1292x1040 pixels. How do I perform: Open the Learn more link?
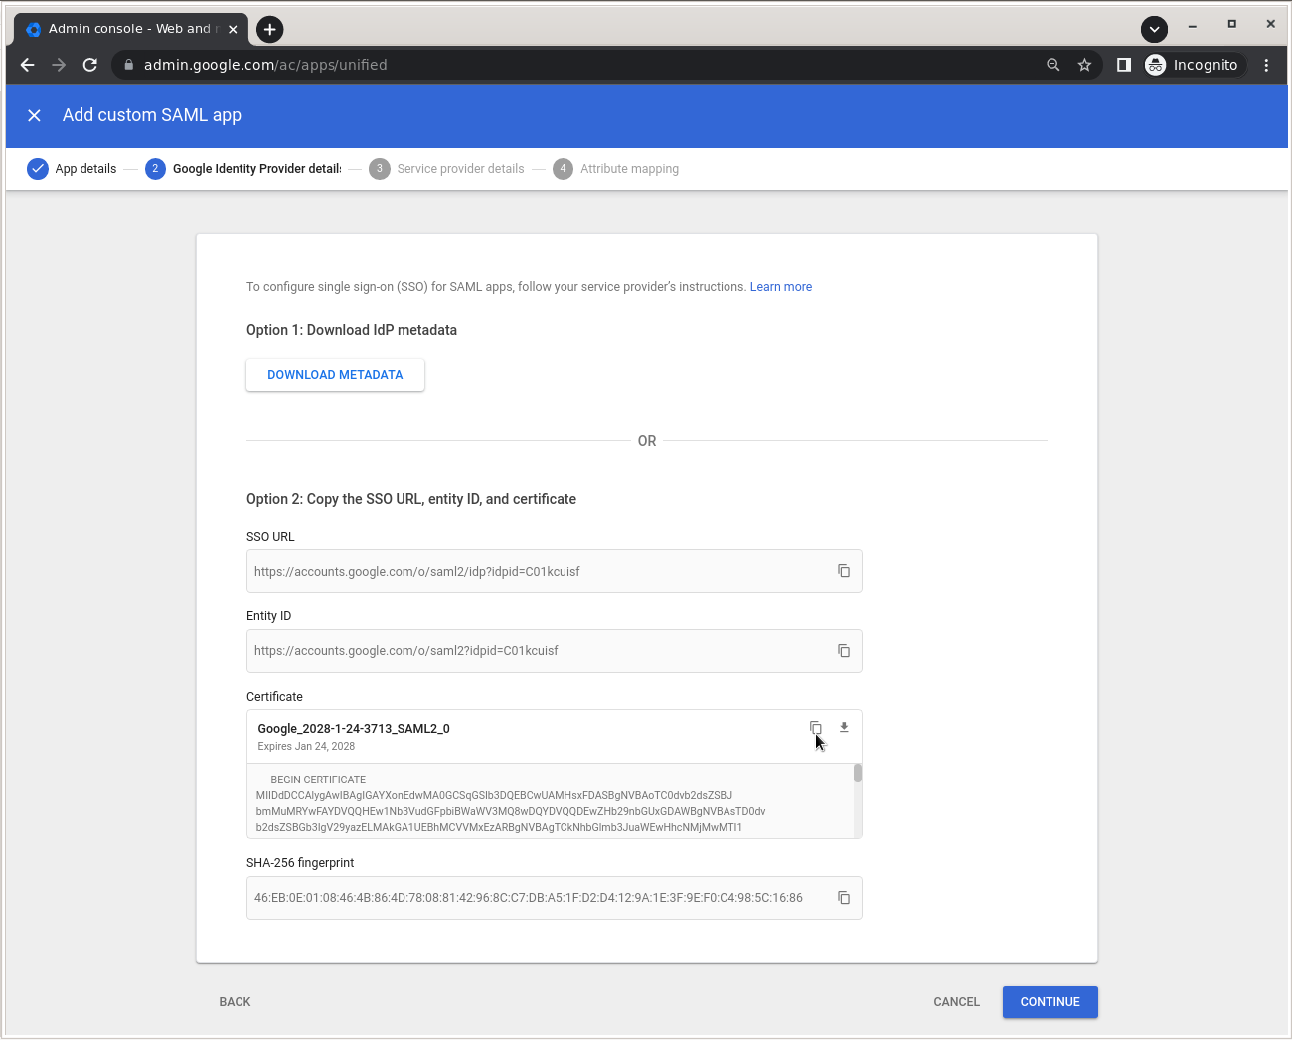click(781, 287)
